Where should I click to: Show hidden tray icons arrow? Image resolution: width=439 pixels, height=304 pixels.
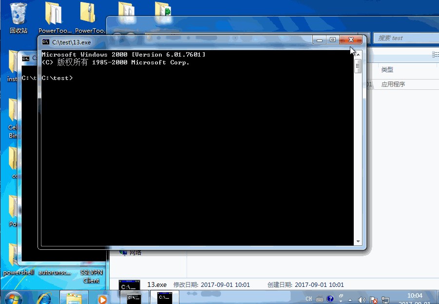(350, 300)
